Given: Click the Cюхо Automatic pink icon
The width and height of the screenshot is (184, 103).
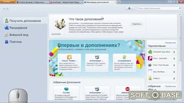Looking at the screenshot, I should (x=150, y=58).
